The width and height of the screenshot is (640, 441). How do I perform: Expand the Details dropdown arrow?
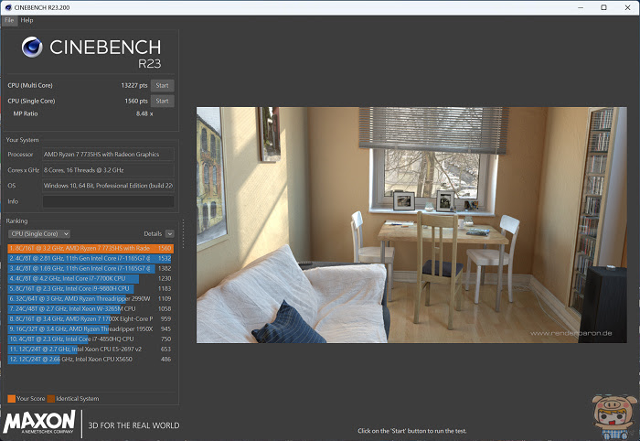(170, 233)
